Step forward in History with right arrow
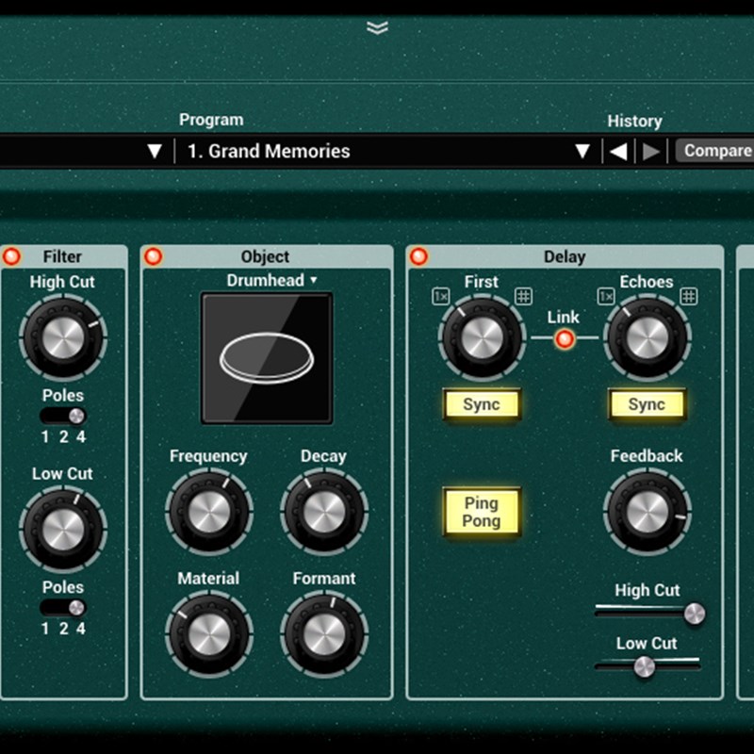Image resolution: width=754 pixels, height=754 pixels. pyautogui.click(x=650, y=152)
